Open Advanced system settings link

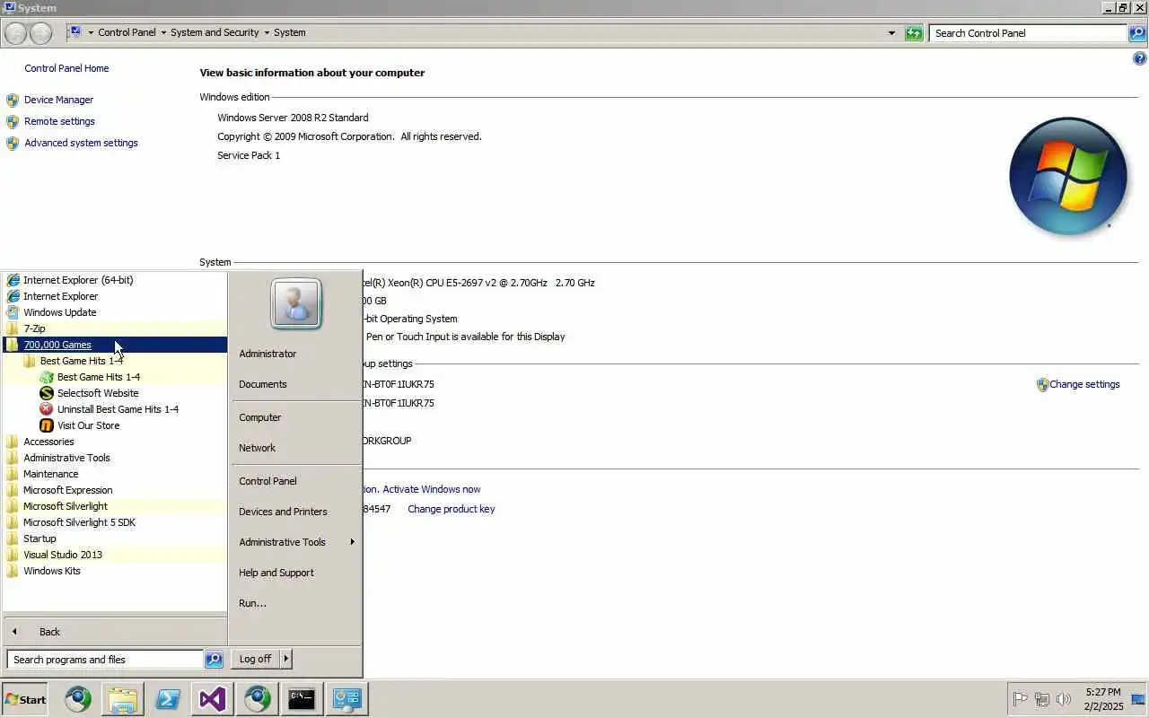81,143
